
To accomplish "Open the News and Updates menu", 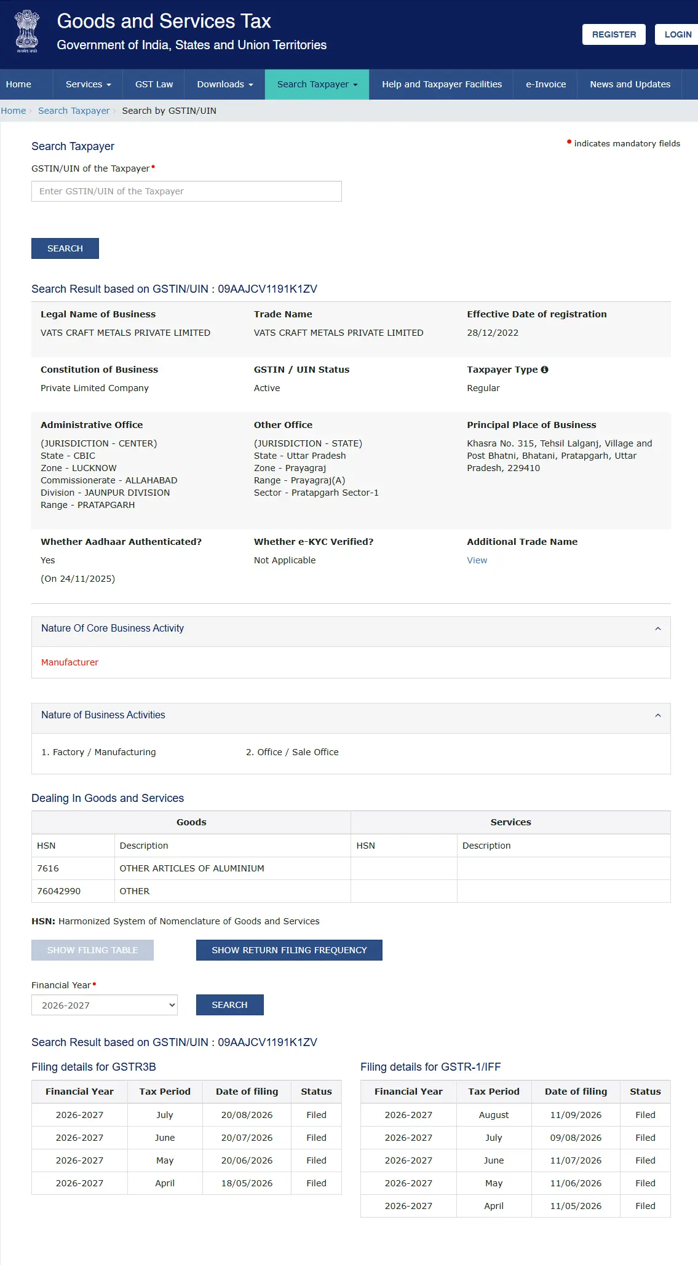I will click(x=630, y=84).
